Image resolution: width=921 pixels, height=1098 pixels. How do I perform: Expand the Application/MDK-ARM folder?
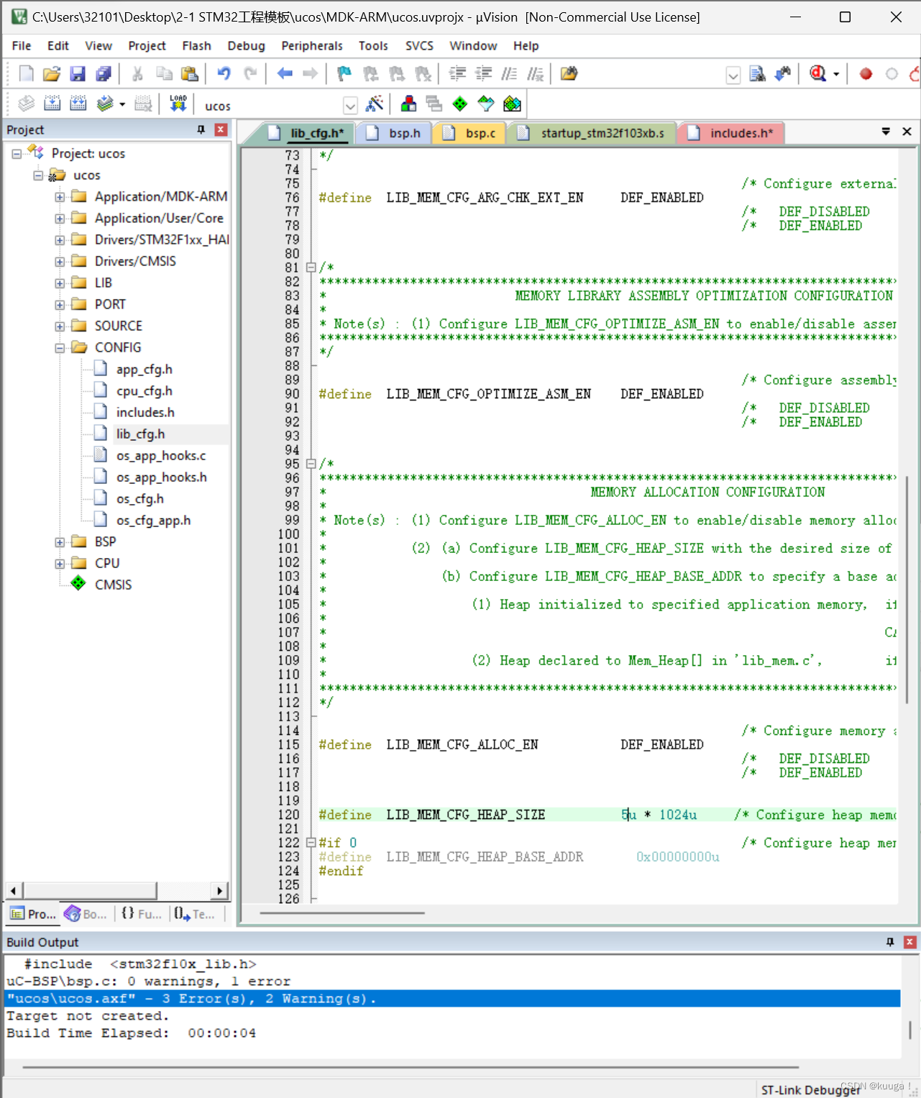point(60,197)
